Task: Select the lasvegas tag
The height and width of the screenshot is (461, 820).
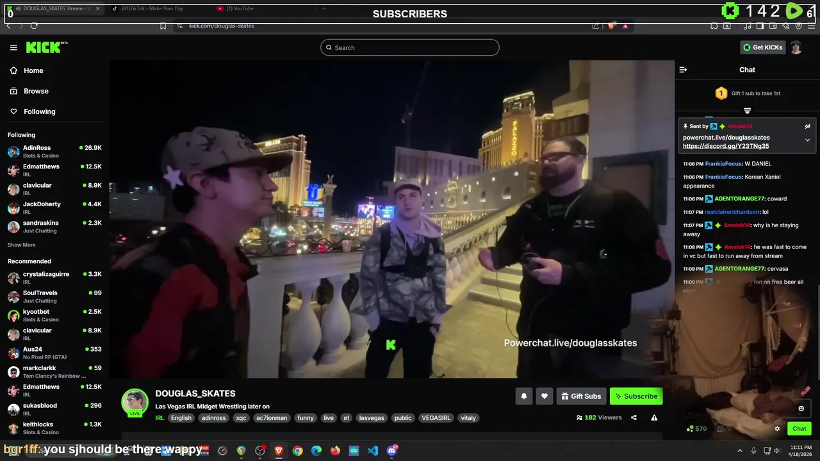Action: (x=372, y=418)
